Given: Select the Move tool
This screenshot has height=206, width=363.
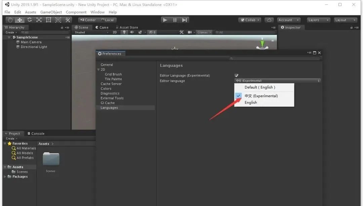Looking at the screenshot, I should [x=20, y=20].
